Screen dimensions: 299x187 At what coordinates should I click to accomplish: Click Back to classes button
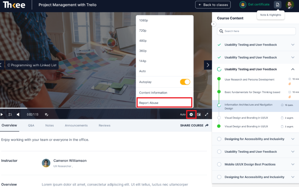click(213, 5)
